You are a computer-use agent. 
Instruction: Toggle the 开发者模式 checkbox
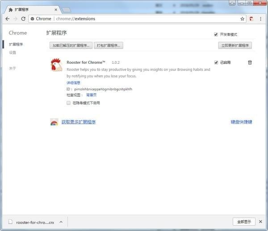(216, 34)
